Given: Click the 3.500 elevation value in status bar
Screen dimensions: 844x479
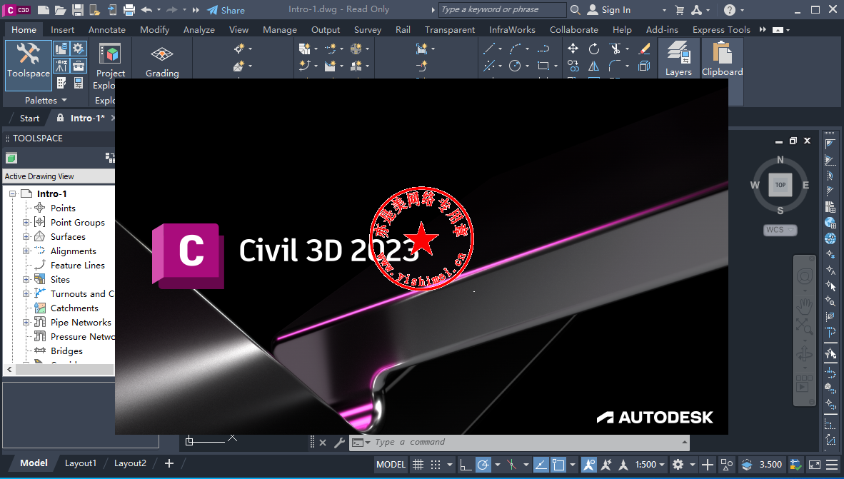Looking at the screenshot, I should click(770, 464).
